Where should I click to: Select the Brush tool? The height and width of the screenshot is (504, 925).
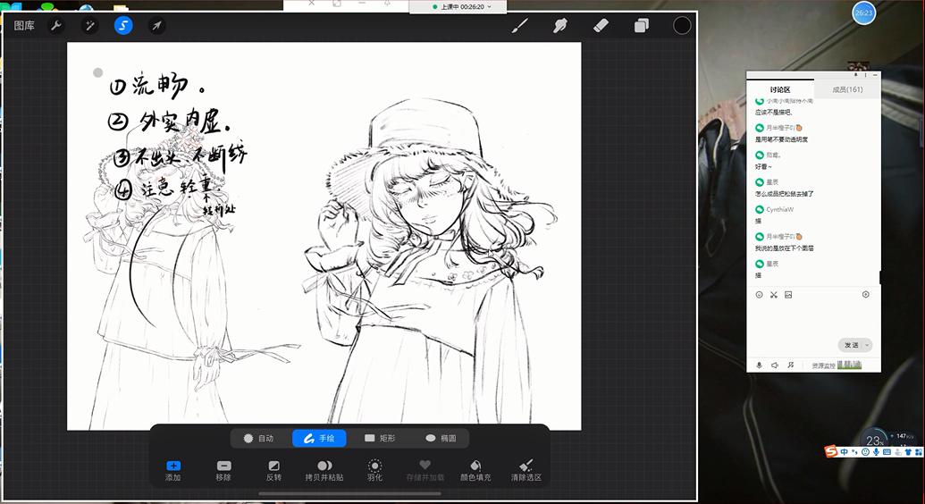click(519, 25)
